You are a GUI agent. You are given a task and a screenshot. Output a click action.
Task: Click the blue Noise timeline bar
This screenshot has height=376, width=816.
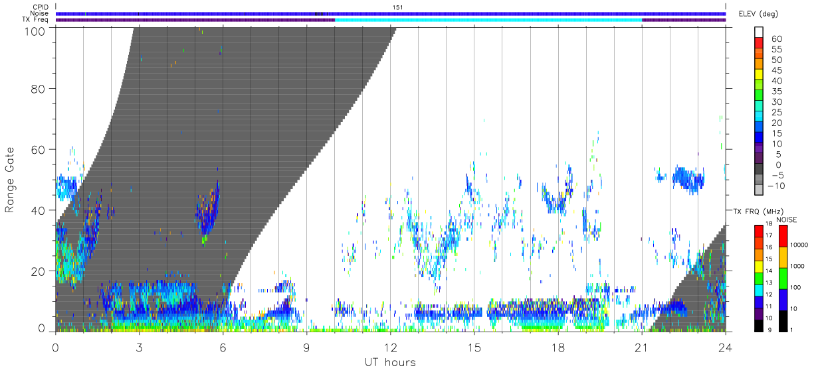(391, 13)
